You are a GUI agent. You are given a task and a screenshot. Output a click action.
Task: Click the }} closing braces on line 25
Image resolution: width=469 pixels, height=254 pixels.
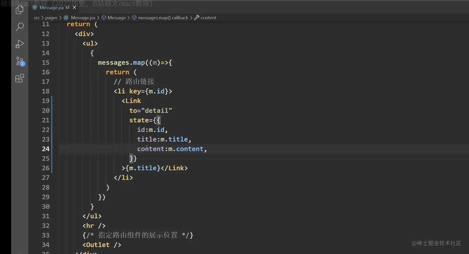tap(133, 158)
